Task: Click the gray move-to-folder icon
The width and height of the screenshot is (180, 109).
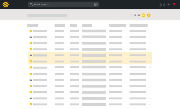Action: click(x=139, y=15)
